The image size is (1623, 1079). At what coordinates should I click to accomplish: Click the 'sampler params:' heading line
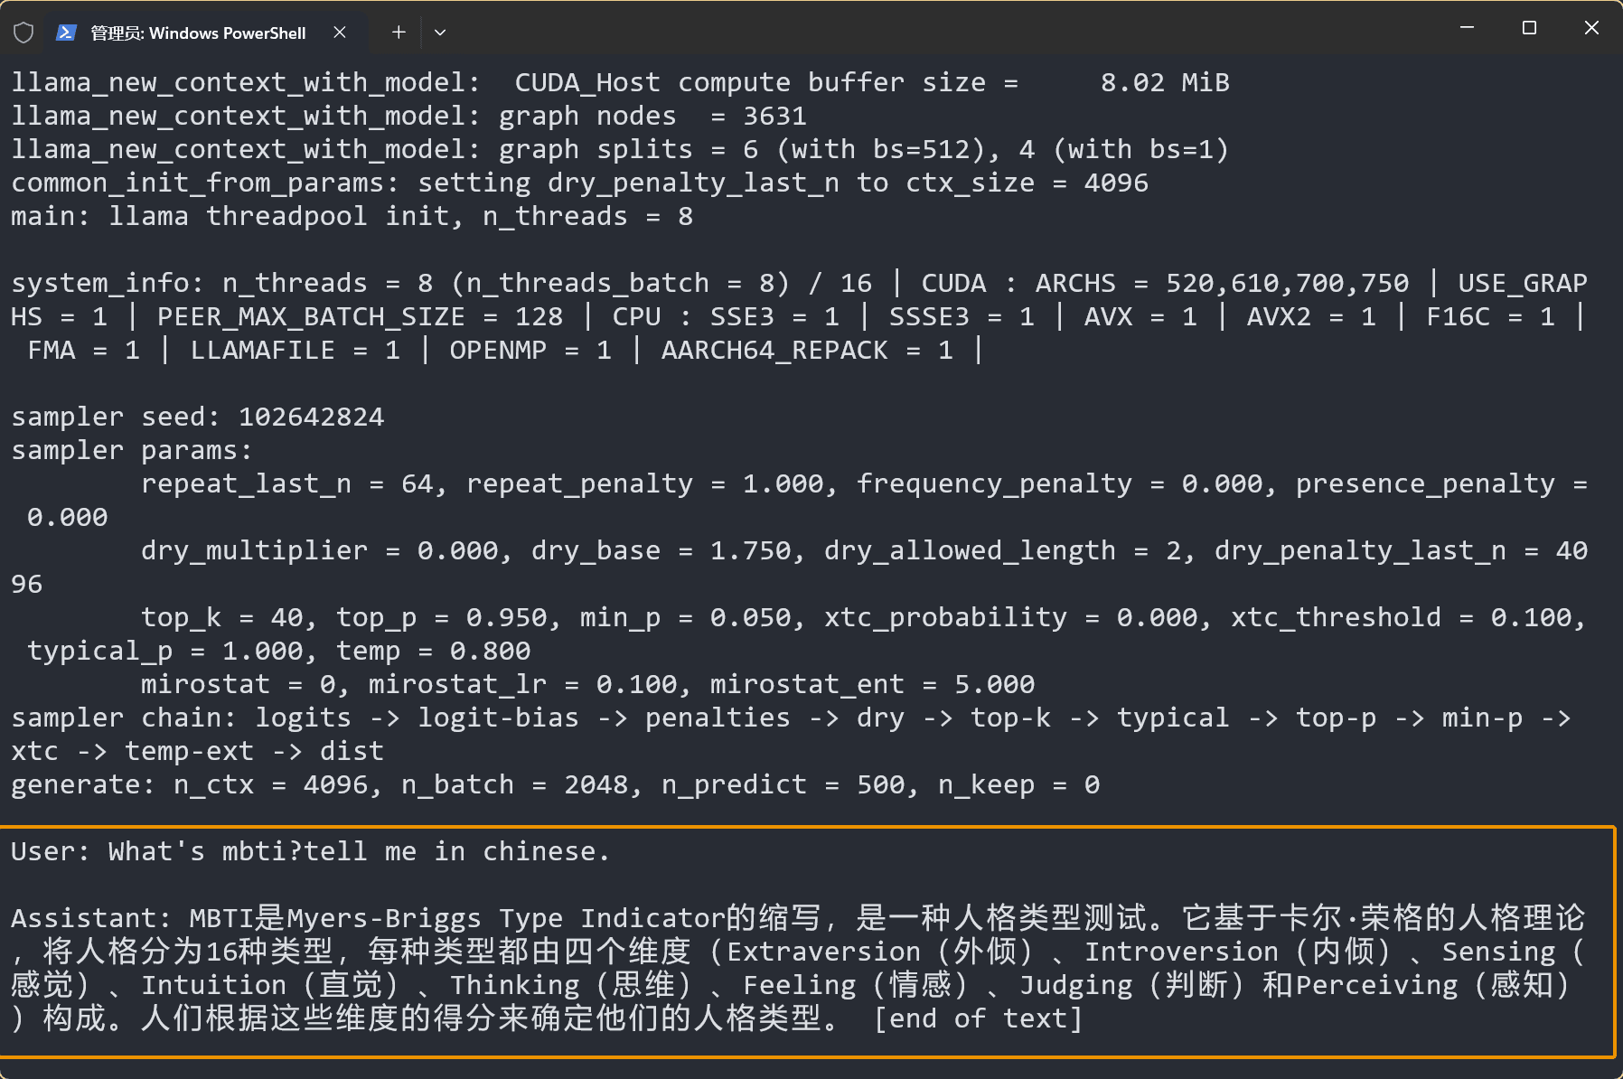132,450
